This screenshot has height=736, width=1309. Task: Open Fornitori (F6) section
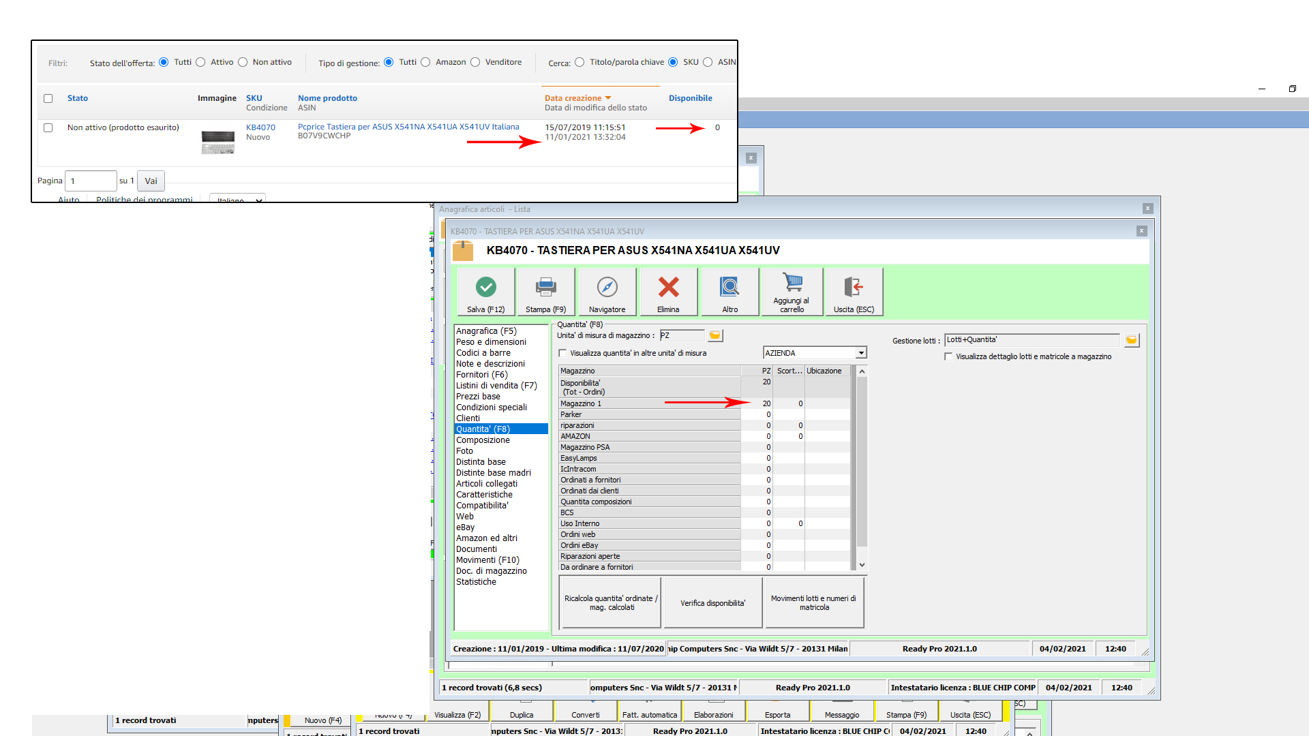[x=482, y=375]
